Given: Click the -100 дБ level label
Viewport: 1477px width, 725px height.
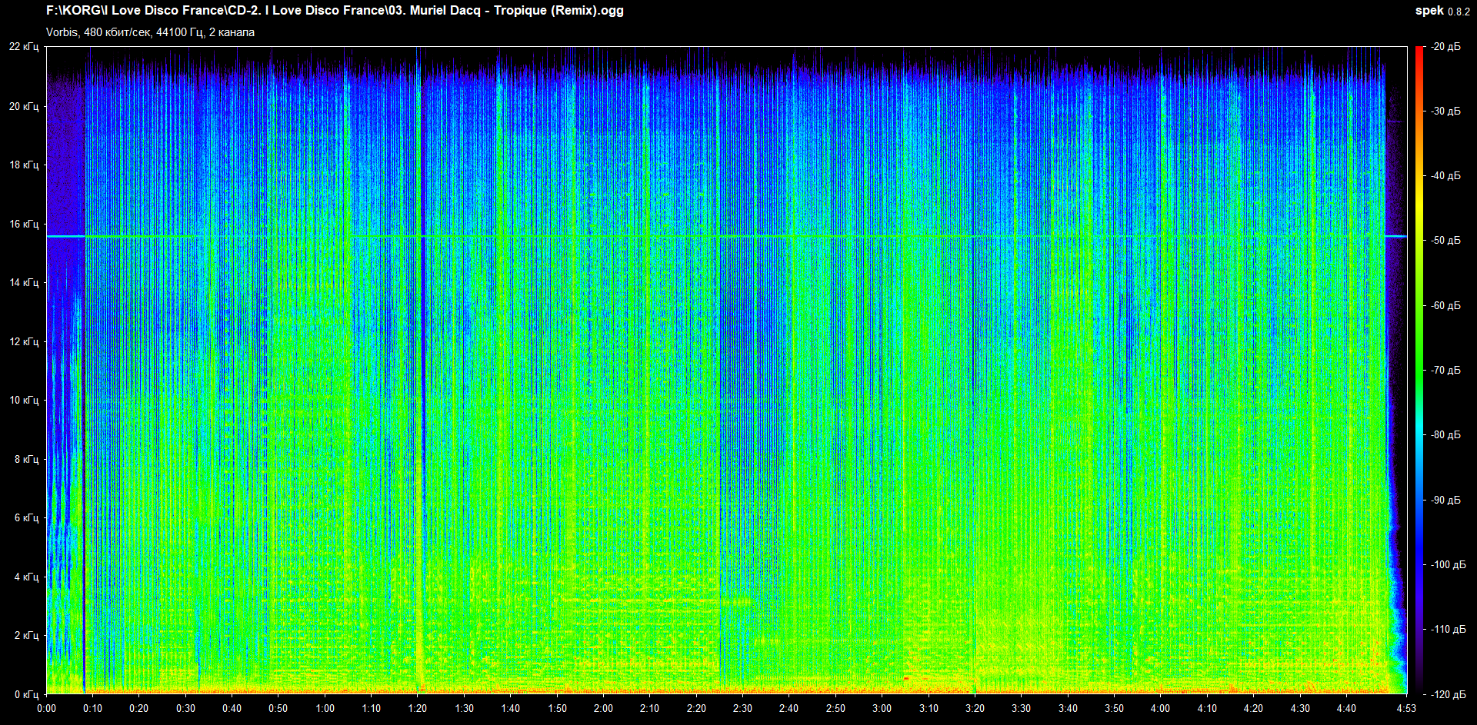Looking at the screenshot, I should tap(1449, 564).
